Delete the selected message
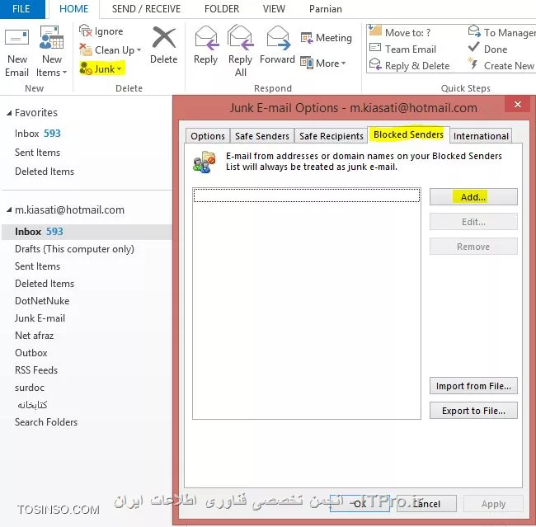The height and width of the screenshot is (527, 536). coord(163,45)
